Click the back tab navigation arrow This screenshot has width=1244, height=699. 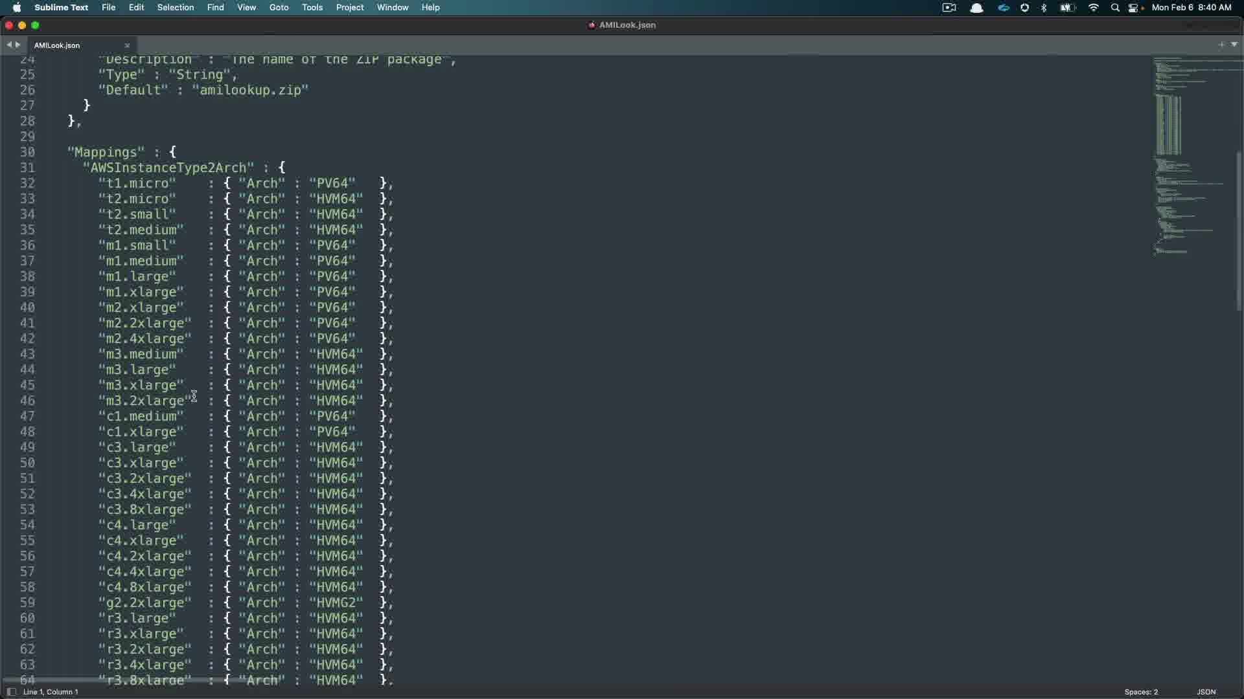click(x=8, y=45)
